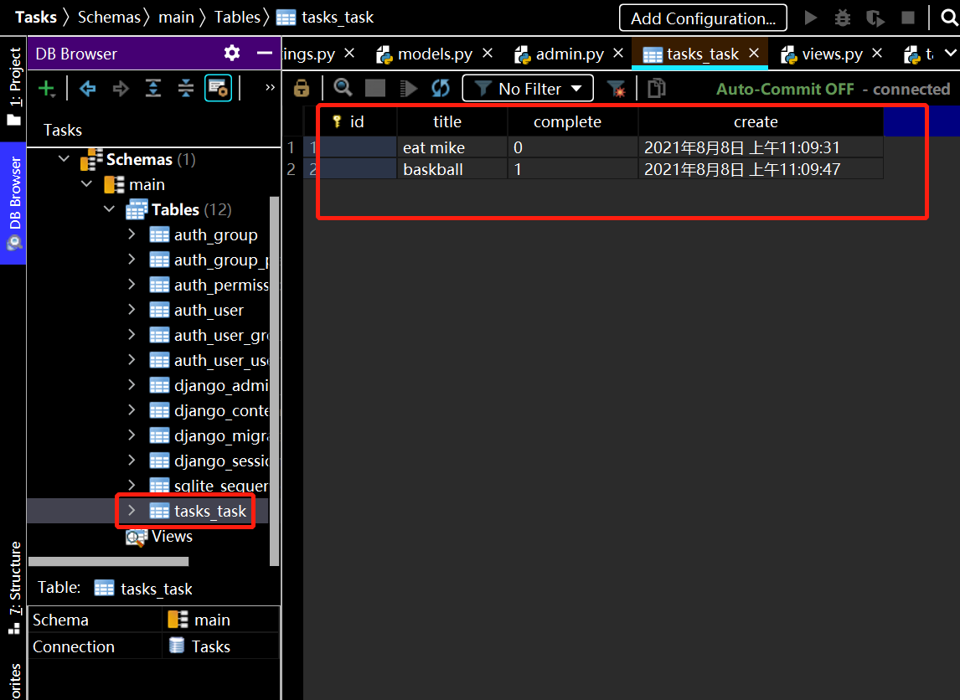This screenshot has width=960, height=700.
Task: Click the copy/export data icon
Action: [656, 89]
